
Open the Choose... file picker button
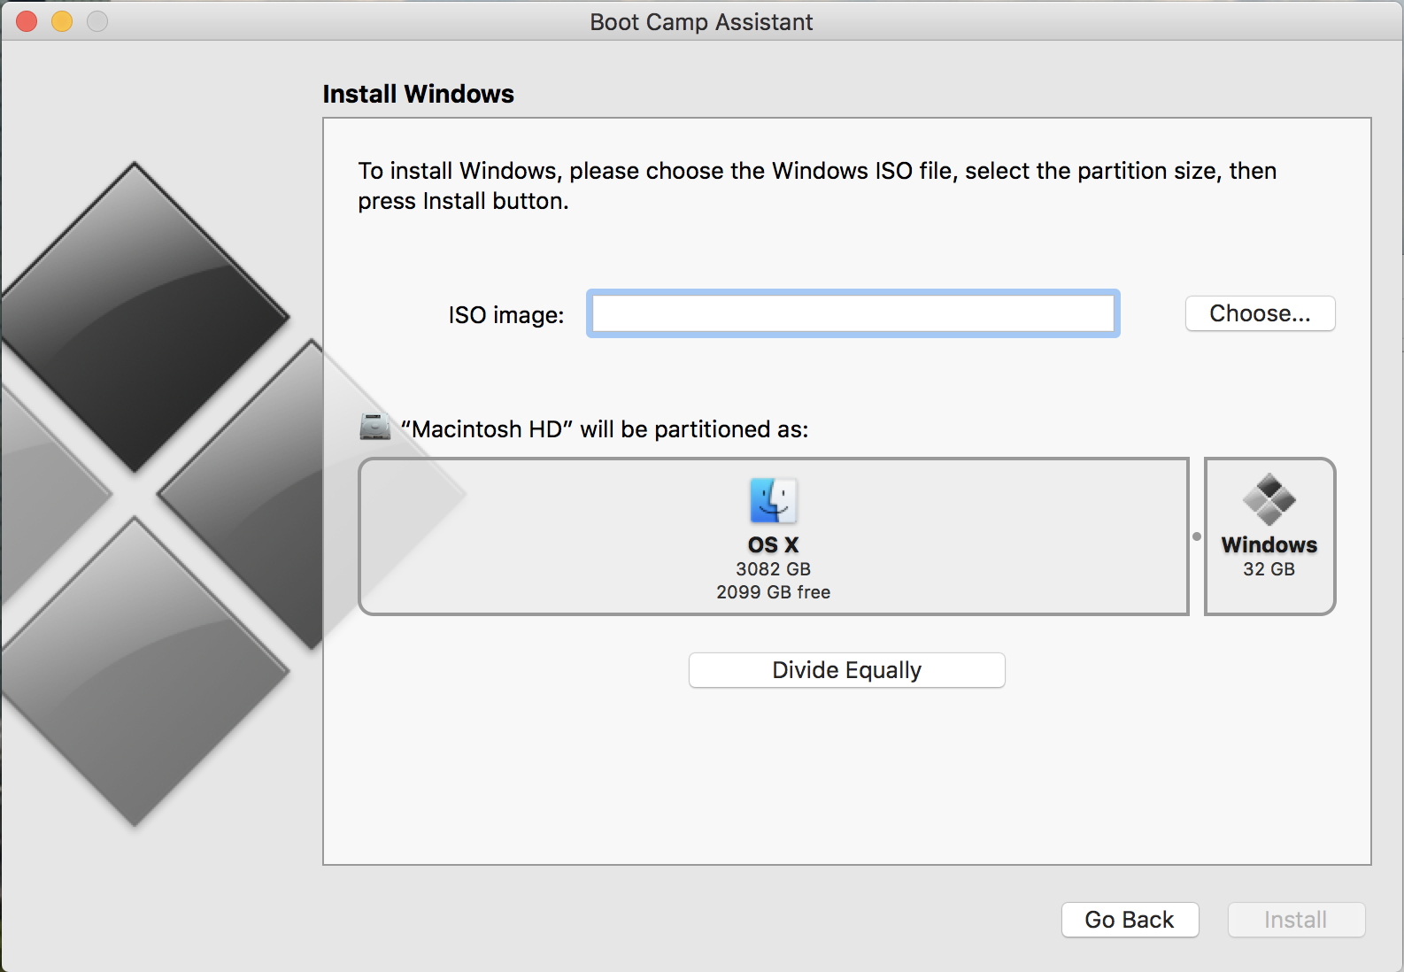point(1260,313)
